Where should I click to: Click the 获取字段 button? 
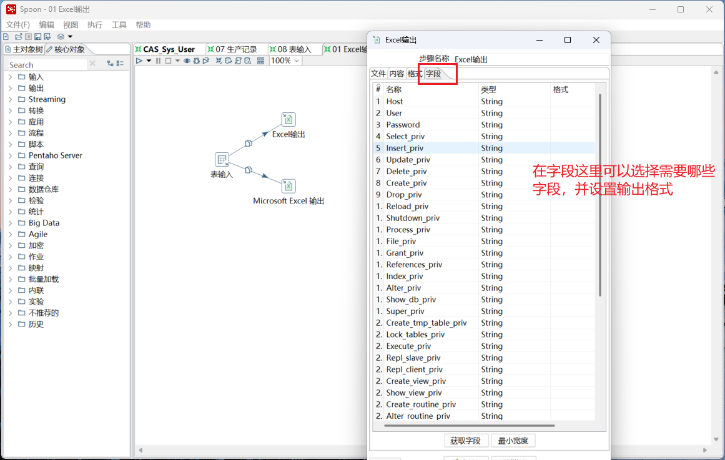[x=466, y=441]
